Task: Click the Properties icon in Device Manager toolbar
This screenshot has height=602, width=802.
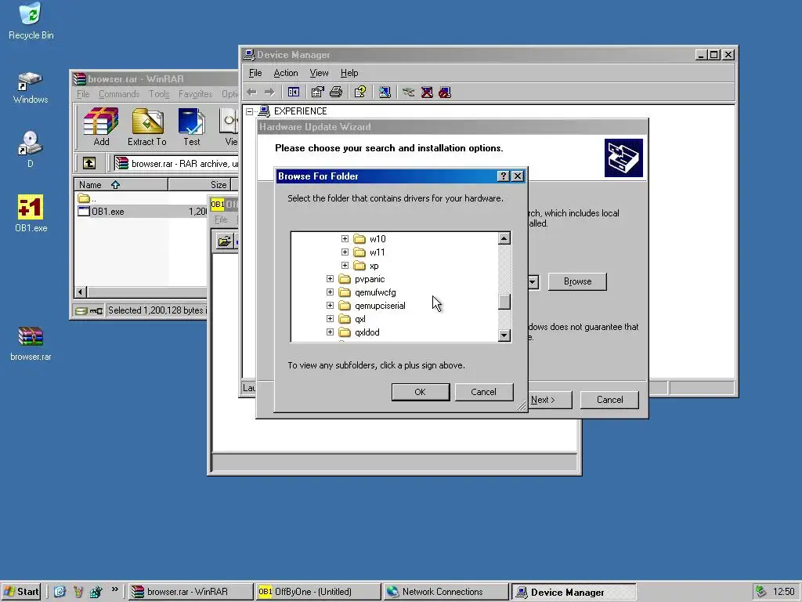Action: pyautogui.click(x=318, y=92)
